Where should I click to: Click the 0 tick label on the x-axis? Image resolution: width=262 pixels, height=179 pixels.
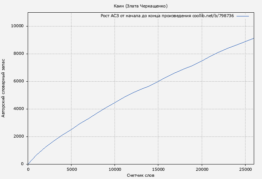pos(28,169)
